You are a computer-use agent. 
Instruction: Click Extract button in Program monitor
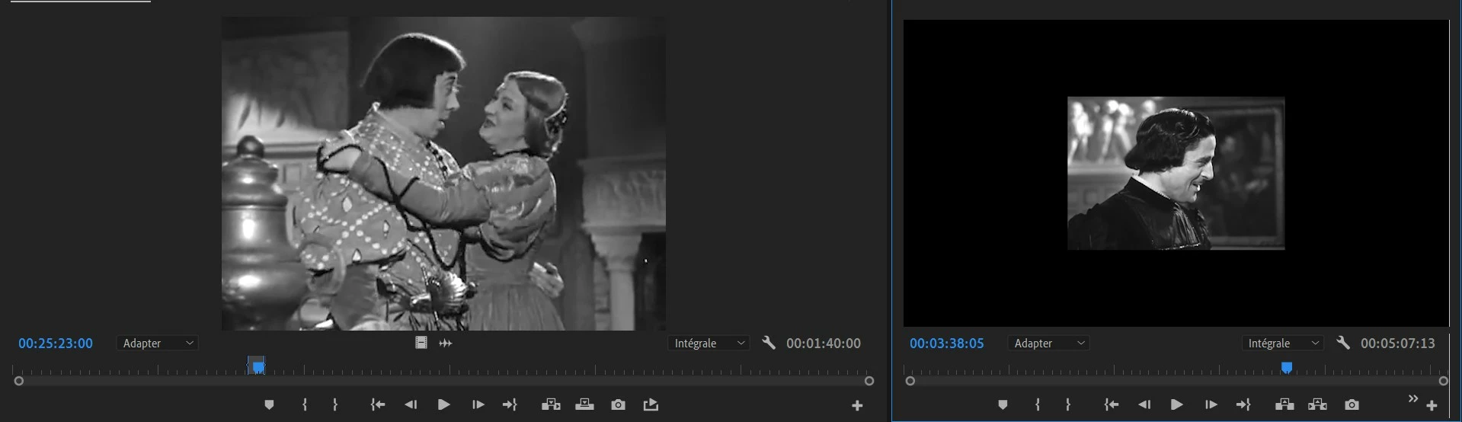pos(1318,404)
